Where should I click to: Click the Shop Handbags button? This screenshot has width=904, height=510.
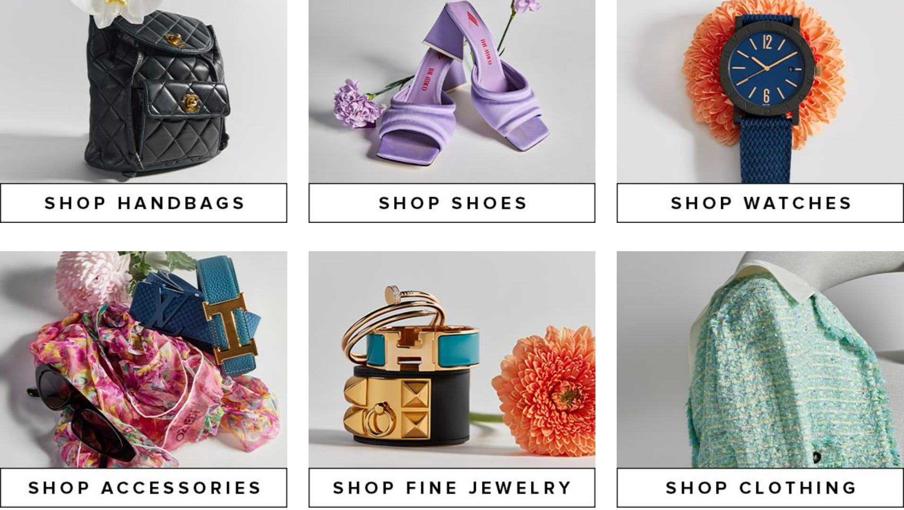click(144, 203)
